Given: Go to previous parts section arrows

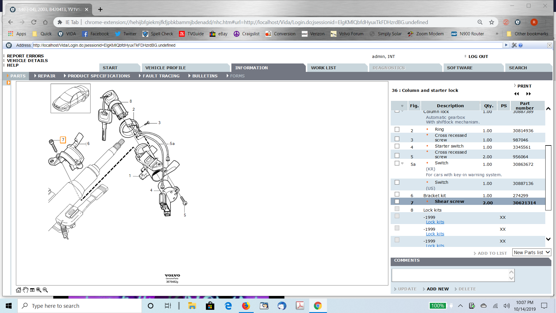Looking at the screenshot, I should (x=517, y=94).
